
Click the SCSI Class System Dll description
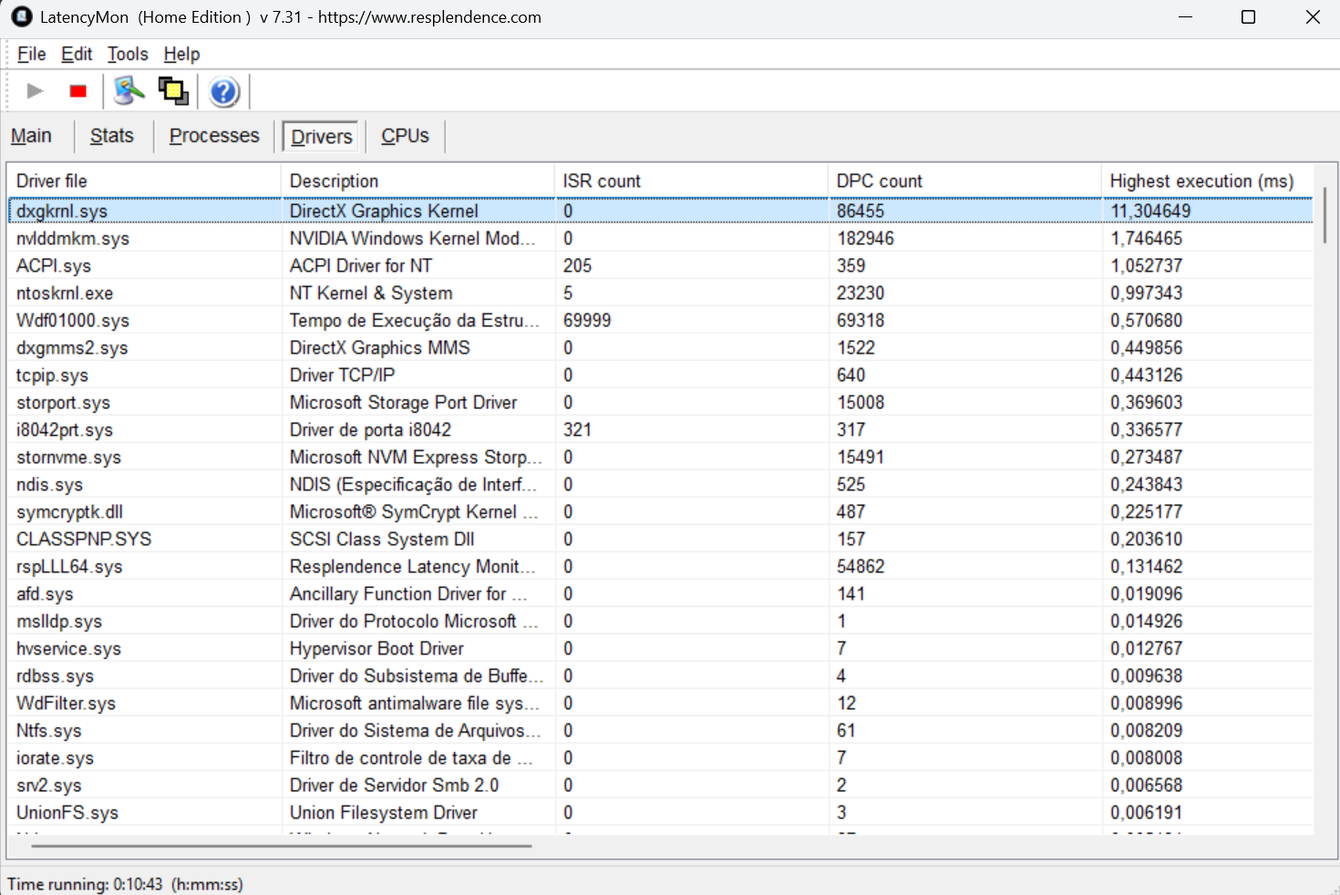(x=382, y=539)
